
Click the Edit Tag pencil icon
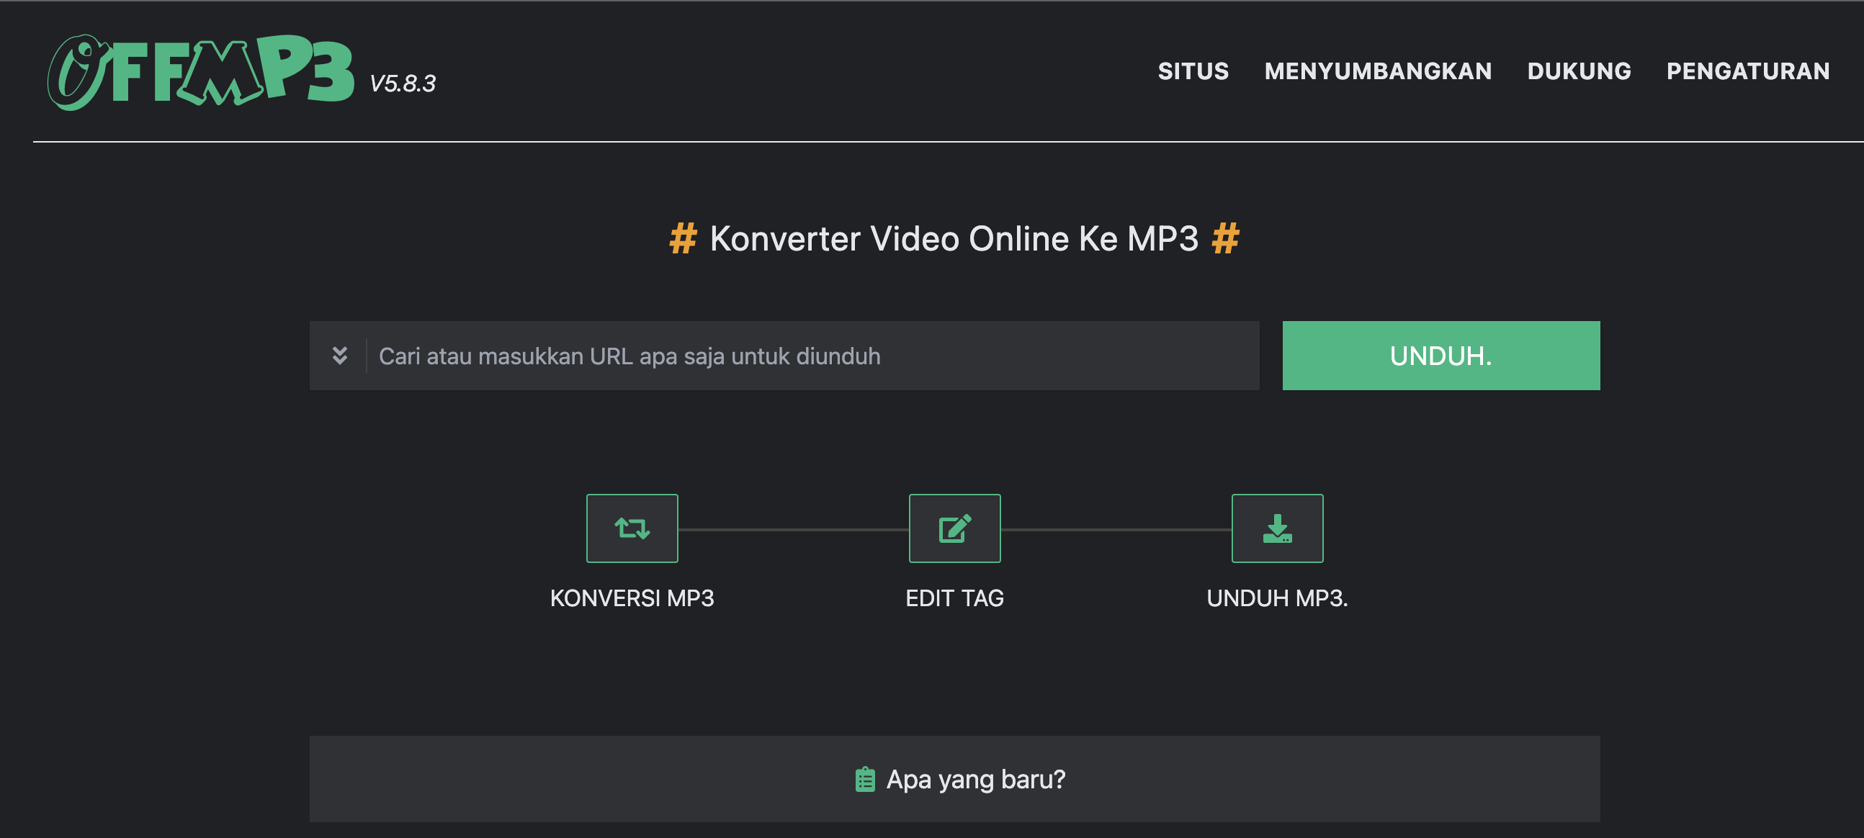[954, 528]
